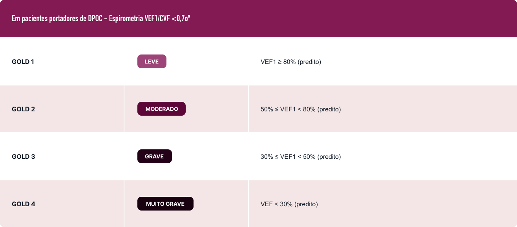Click the '30% ≤ VEF1 < 50%' criterion
This screenshot has height=227, width=517.
(288, 157)
